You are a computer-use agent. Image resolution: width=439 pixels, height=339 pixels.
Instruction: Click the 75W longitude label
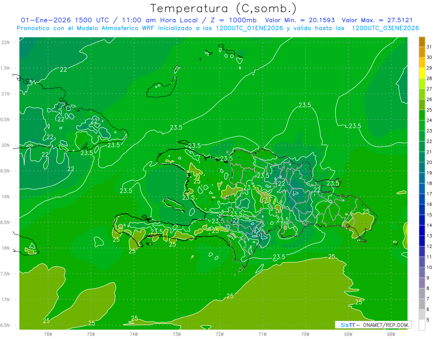click(x=91, y=334)
